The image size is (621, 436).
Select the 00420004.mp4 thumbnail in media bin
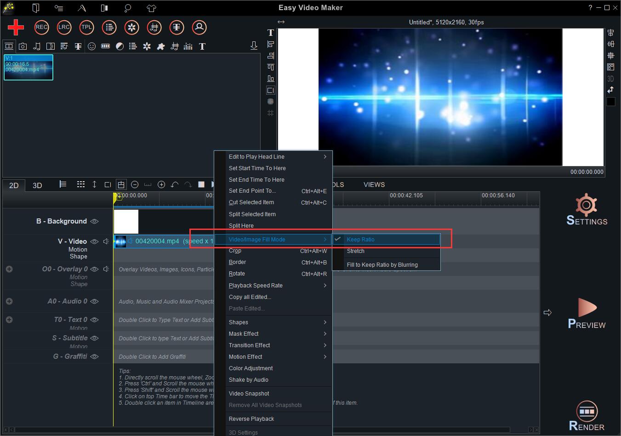[x=28, y=67]
